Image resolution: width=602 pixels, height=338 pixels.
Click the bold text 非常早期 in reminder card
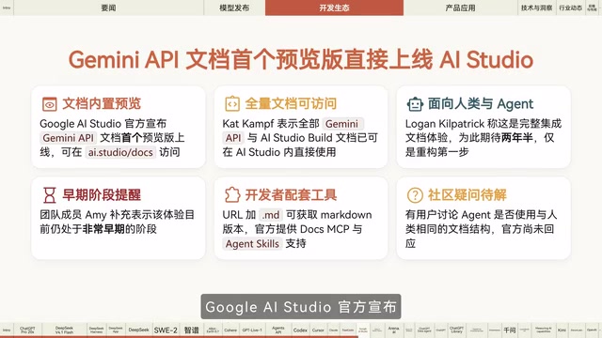pyautogui.click(x=103, y=229)
